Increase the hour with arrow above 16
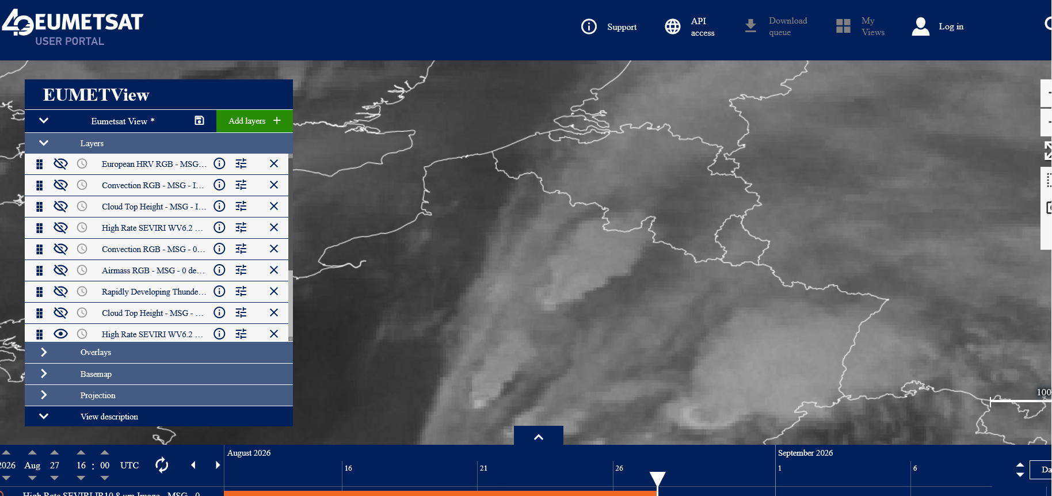Viewport: 1052px width, 496px height. click(81, 452)
